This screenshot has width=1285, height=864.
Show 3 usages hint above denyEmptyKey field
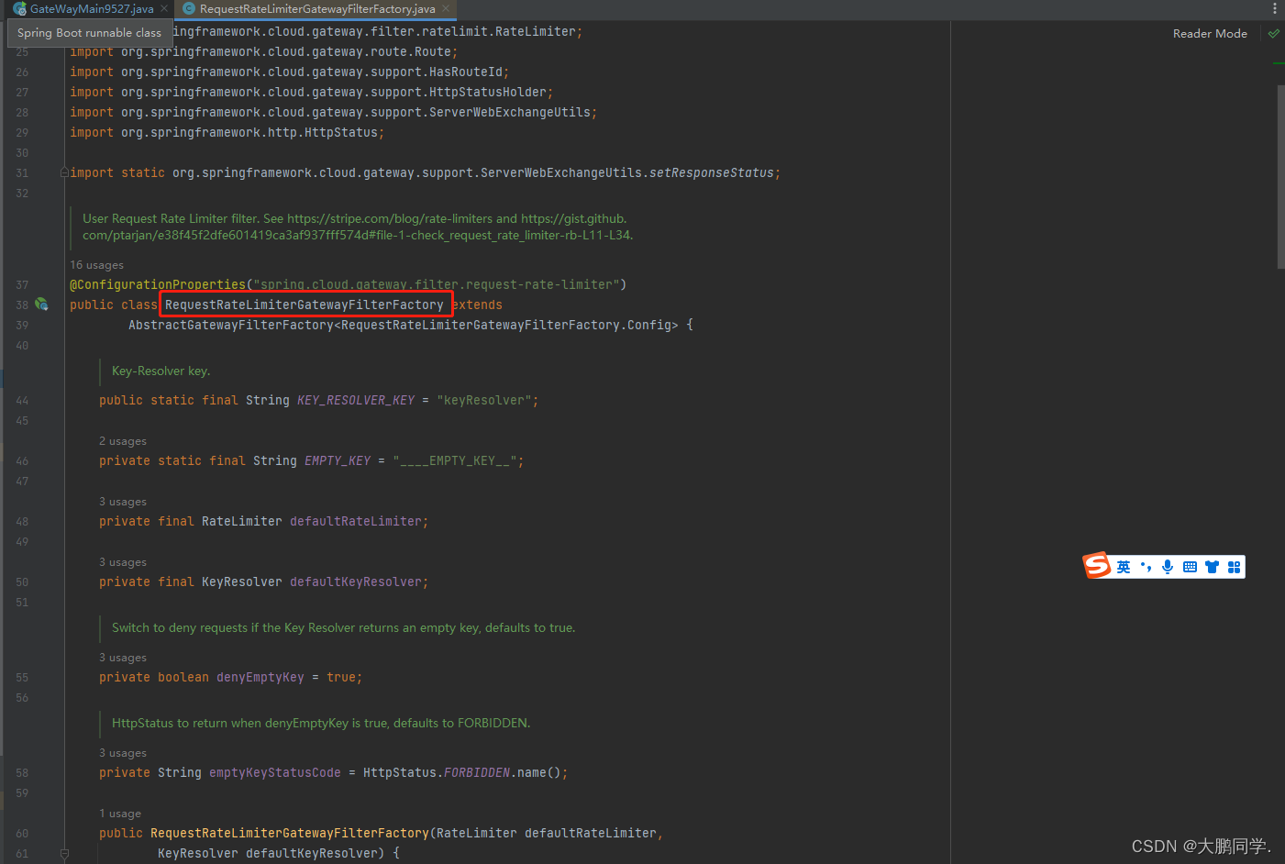[x=123, y=658]
